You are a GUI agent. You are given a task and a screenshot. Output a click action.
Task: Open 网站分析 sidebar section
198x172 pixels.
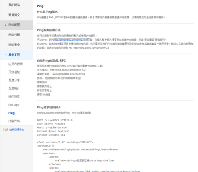coord(14,35)
